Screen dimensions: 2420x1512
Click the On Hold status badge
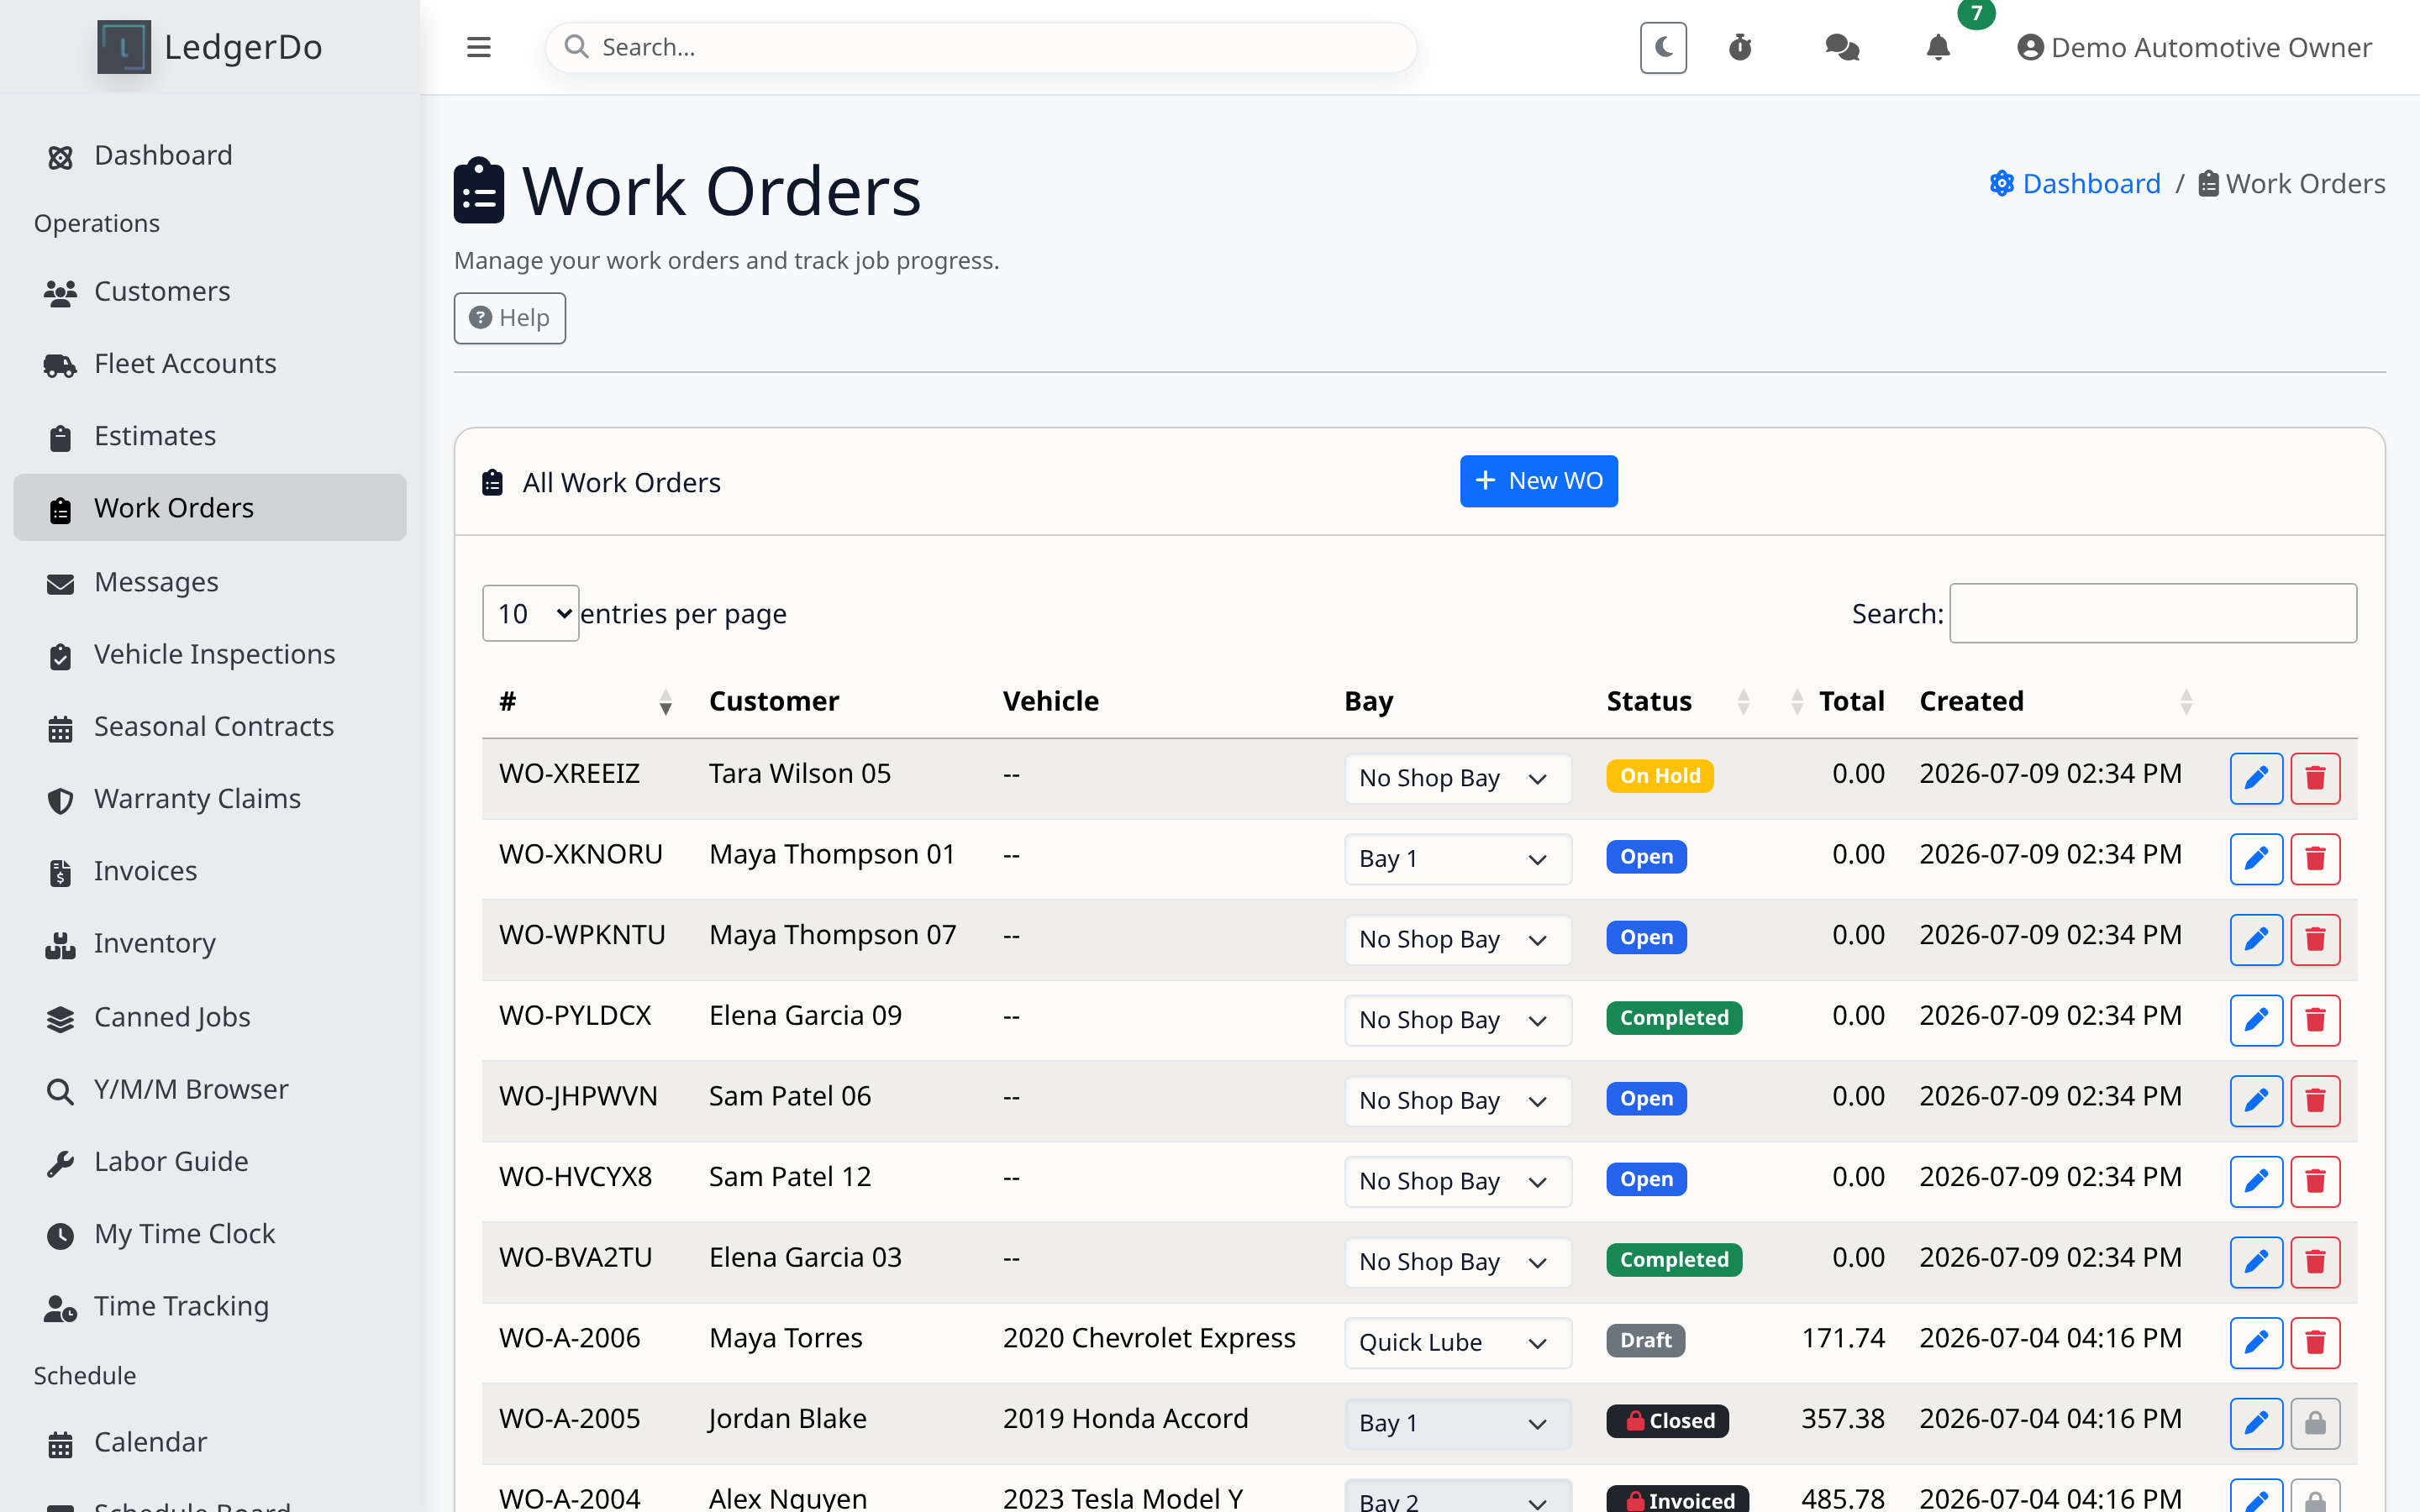pyautogui.click(x=1660, y=776)
